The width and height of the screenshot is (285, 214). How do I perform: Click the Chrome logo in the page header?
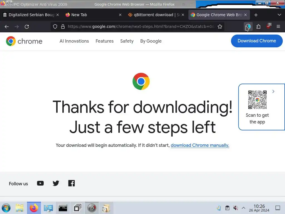[24, 41]
